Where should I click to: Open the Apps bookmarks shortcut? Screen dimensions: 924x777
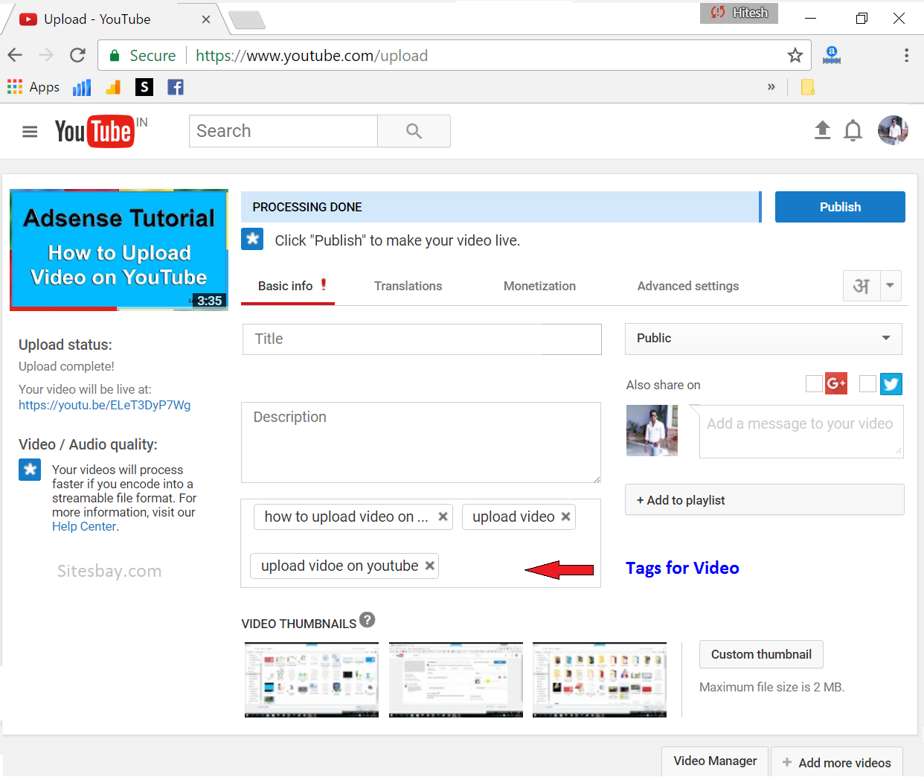click(x=33, y=87)
